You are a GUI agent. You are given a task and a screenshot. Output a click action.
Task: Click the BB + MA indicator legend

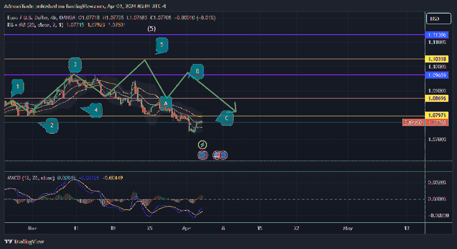(x=35, y=25)
